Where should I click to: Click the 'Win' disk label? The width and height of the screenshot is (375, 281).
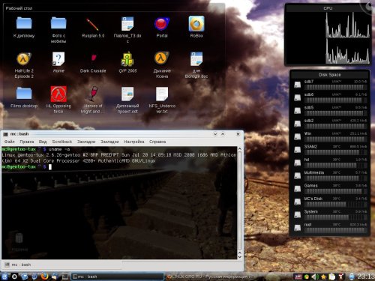pyautogui.click(x=307, y=133)
